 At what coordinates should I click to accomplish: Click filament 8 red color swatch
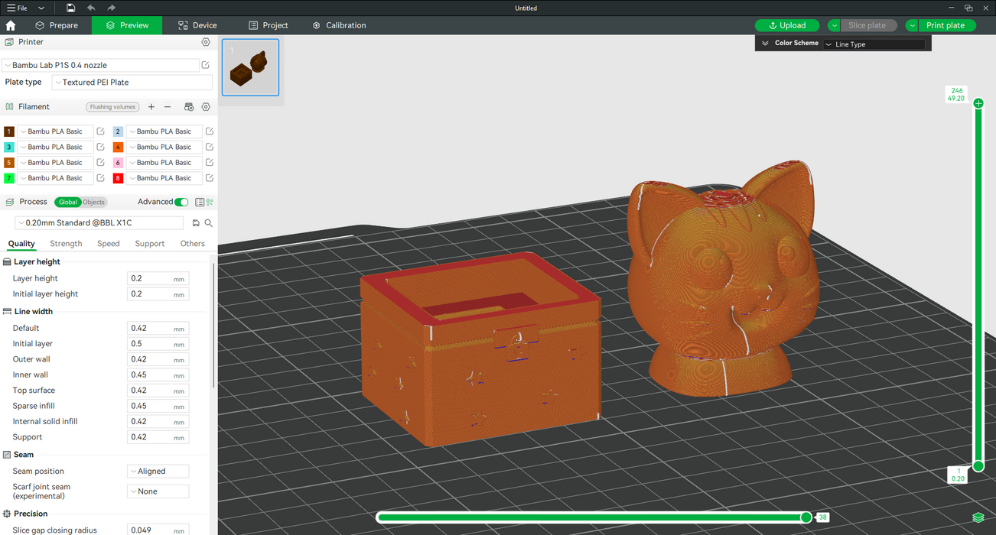coord(118,178)
